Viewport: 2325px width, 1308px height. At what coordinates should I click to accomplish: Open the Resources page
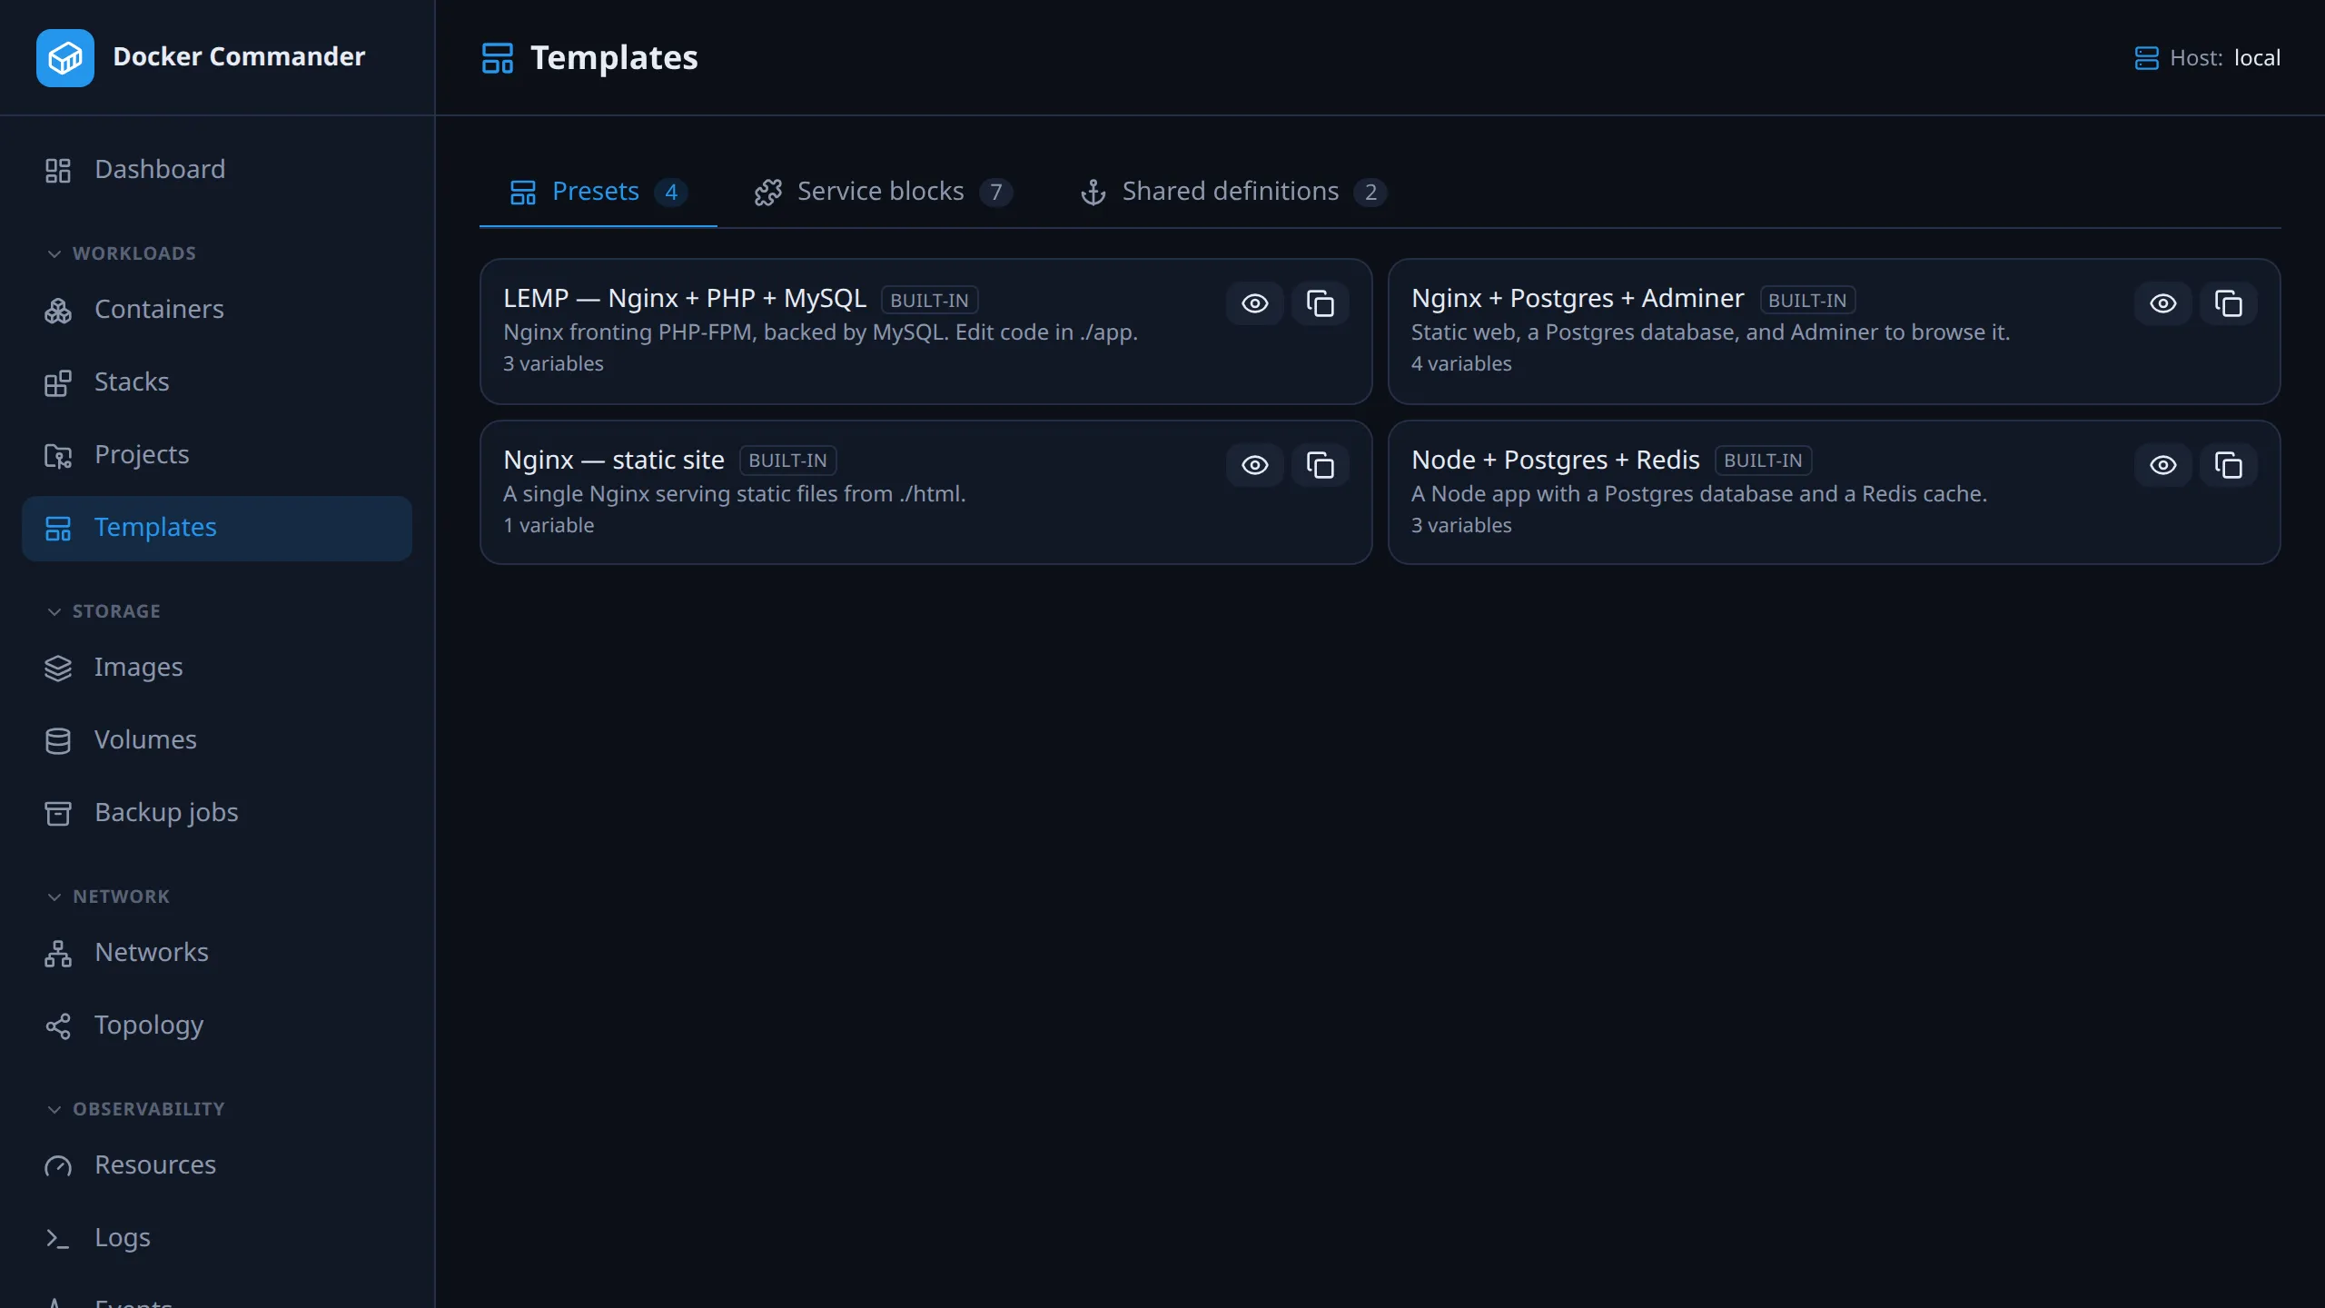coord(216,1164)
